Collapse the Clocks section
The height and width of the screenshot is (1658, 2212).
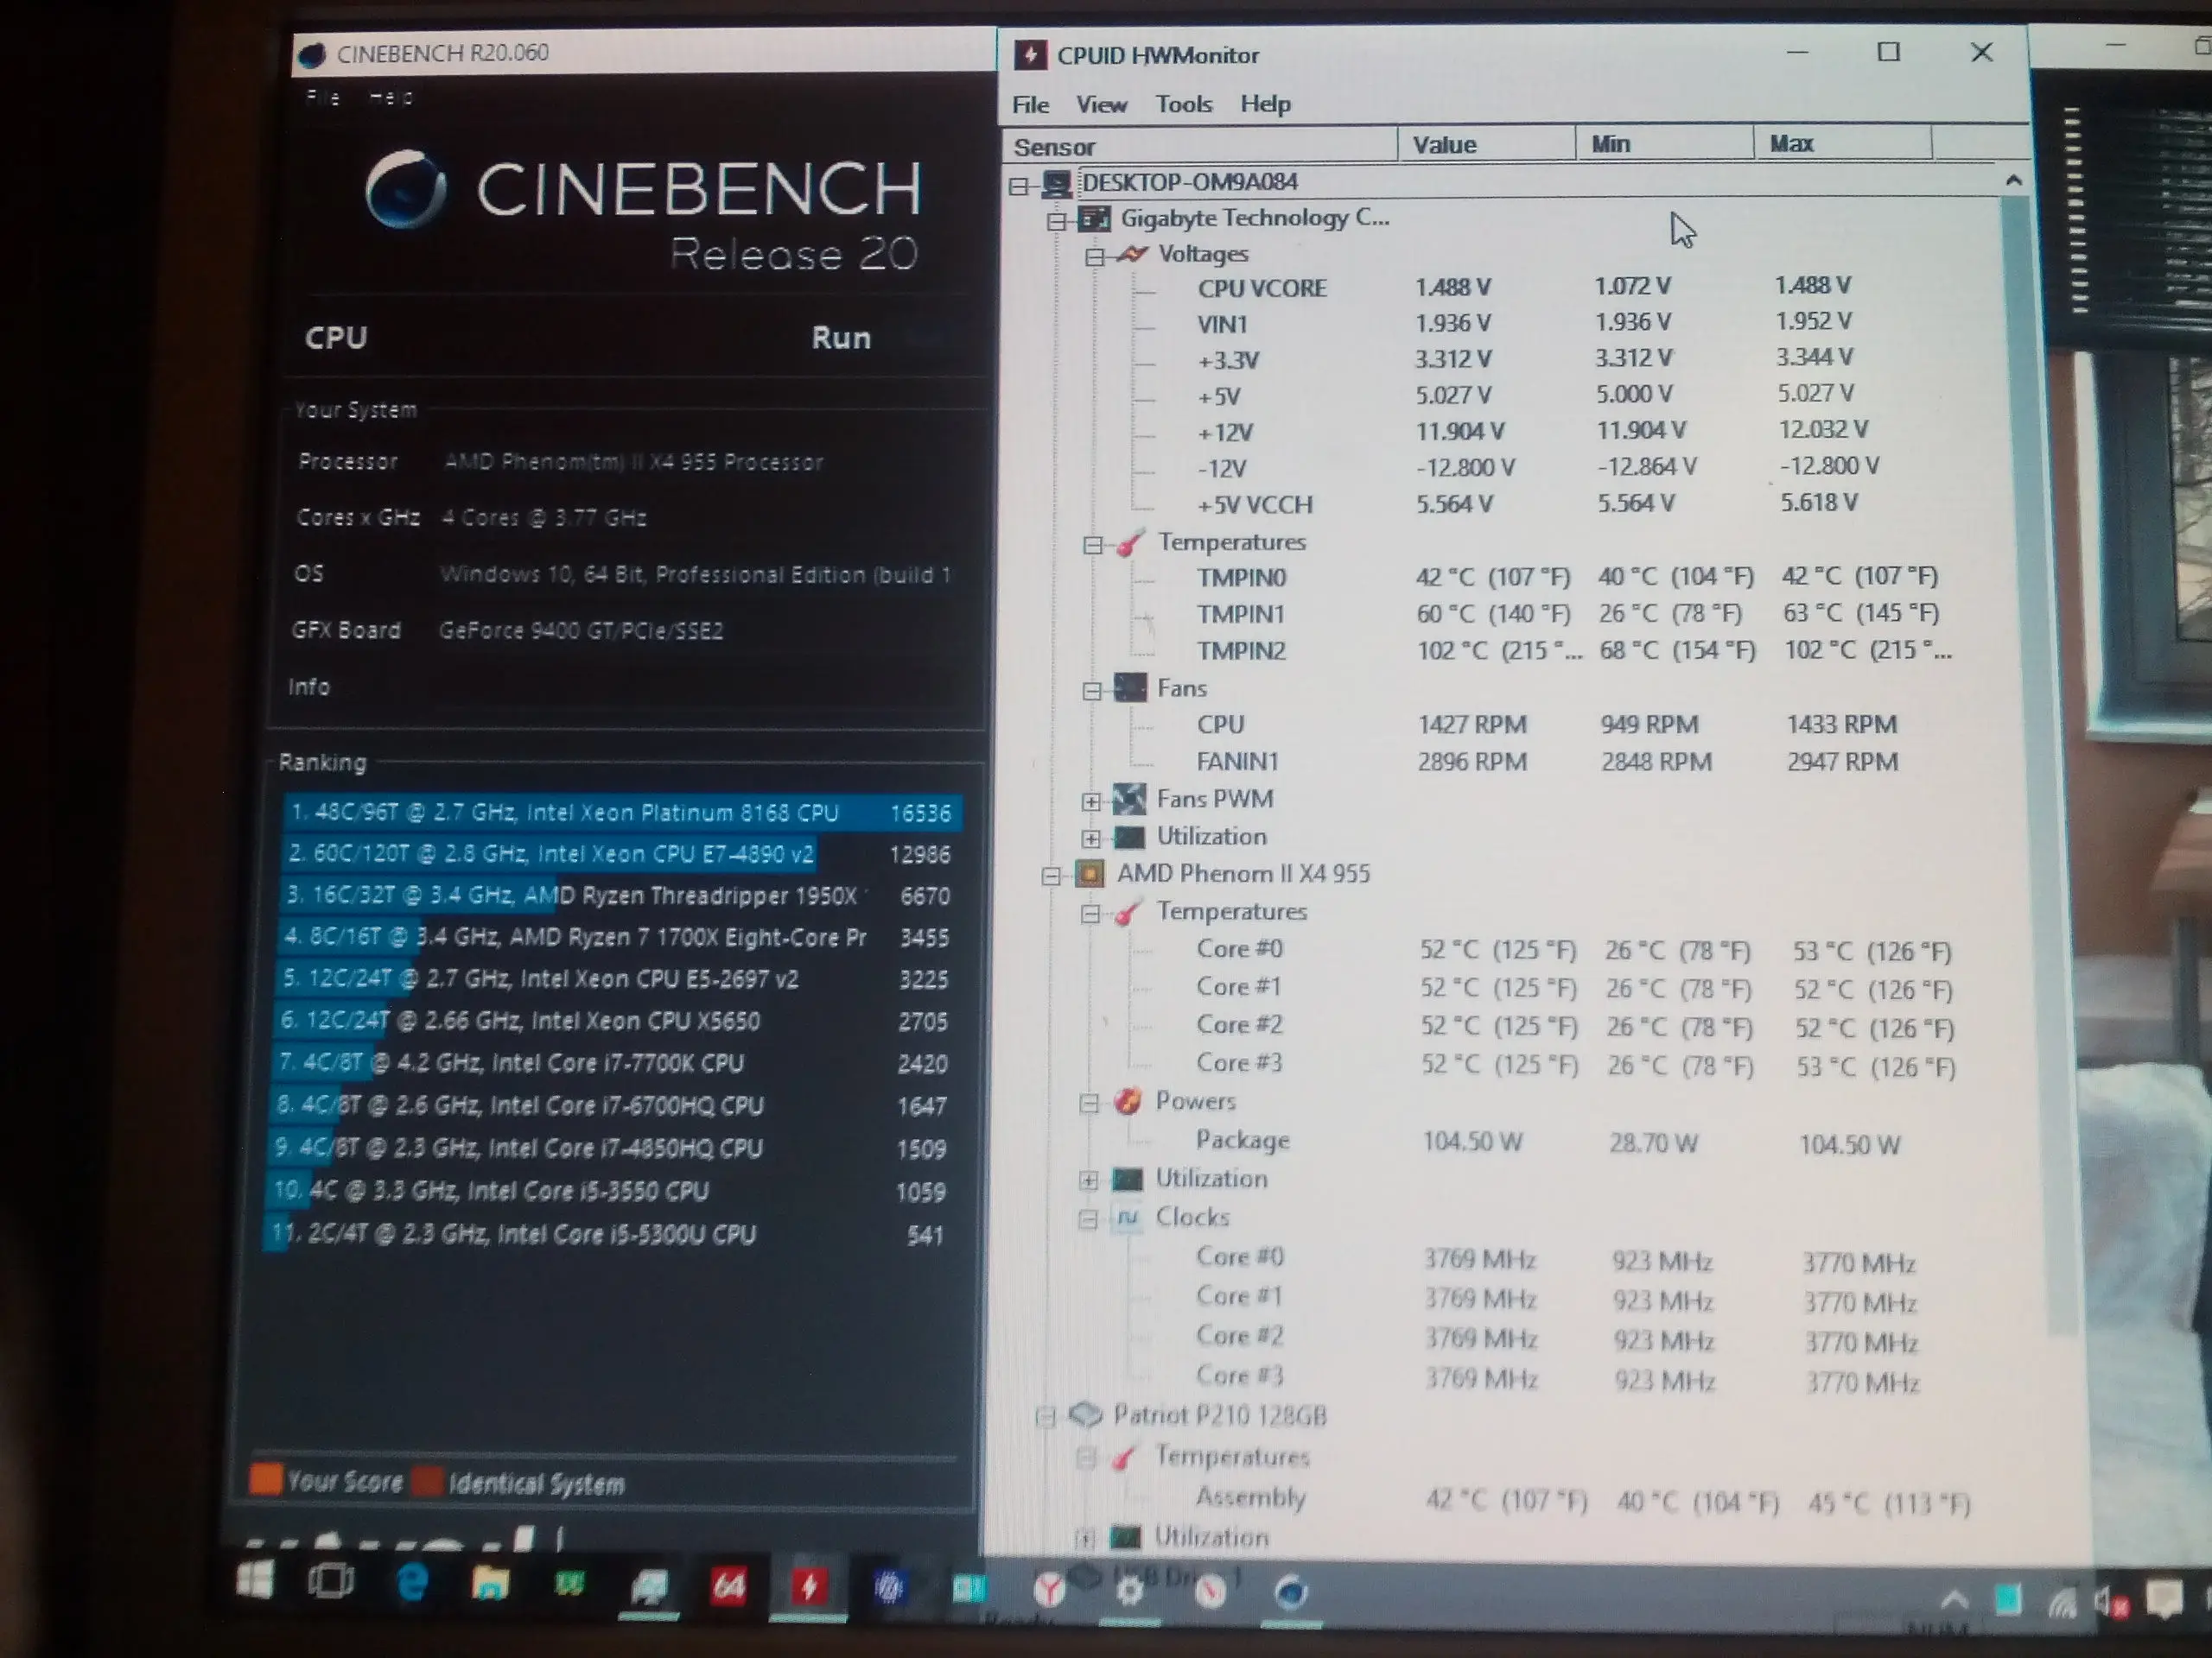[1088, 1220]
